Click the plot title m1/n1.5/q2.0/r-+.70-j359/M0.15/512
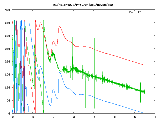The image size is (160, 120). point(83,5)
